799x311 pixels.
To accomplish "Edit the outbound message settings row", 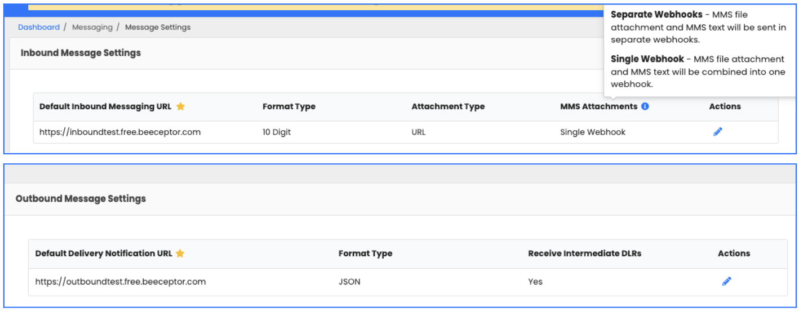I will (x=726, y=281).
